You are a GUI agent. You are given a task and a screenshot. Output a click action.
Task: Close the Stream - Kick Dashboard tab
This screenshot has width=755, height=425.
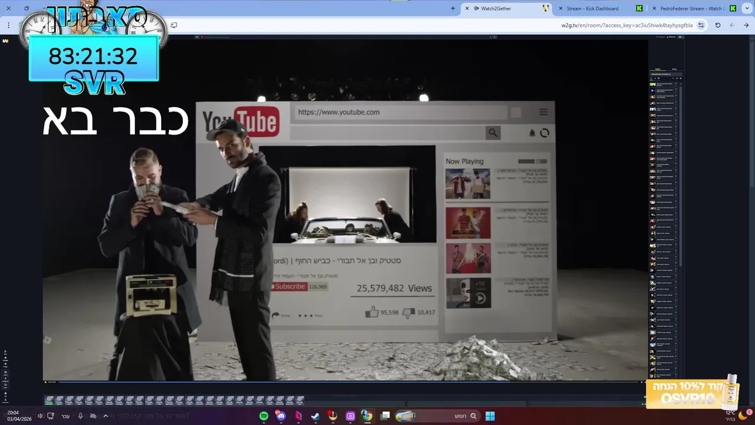pos(560,8)
